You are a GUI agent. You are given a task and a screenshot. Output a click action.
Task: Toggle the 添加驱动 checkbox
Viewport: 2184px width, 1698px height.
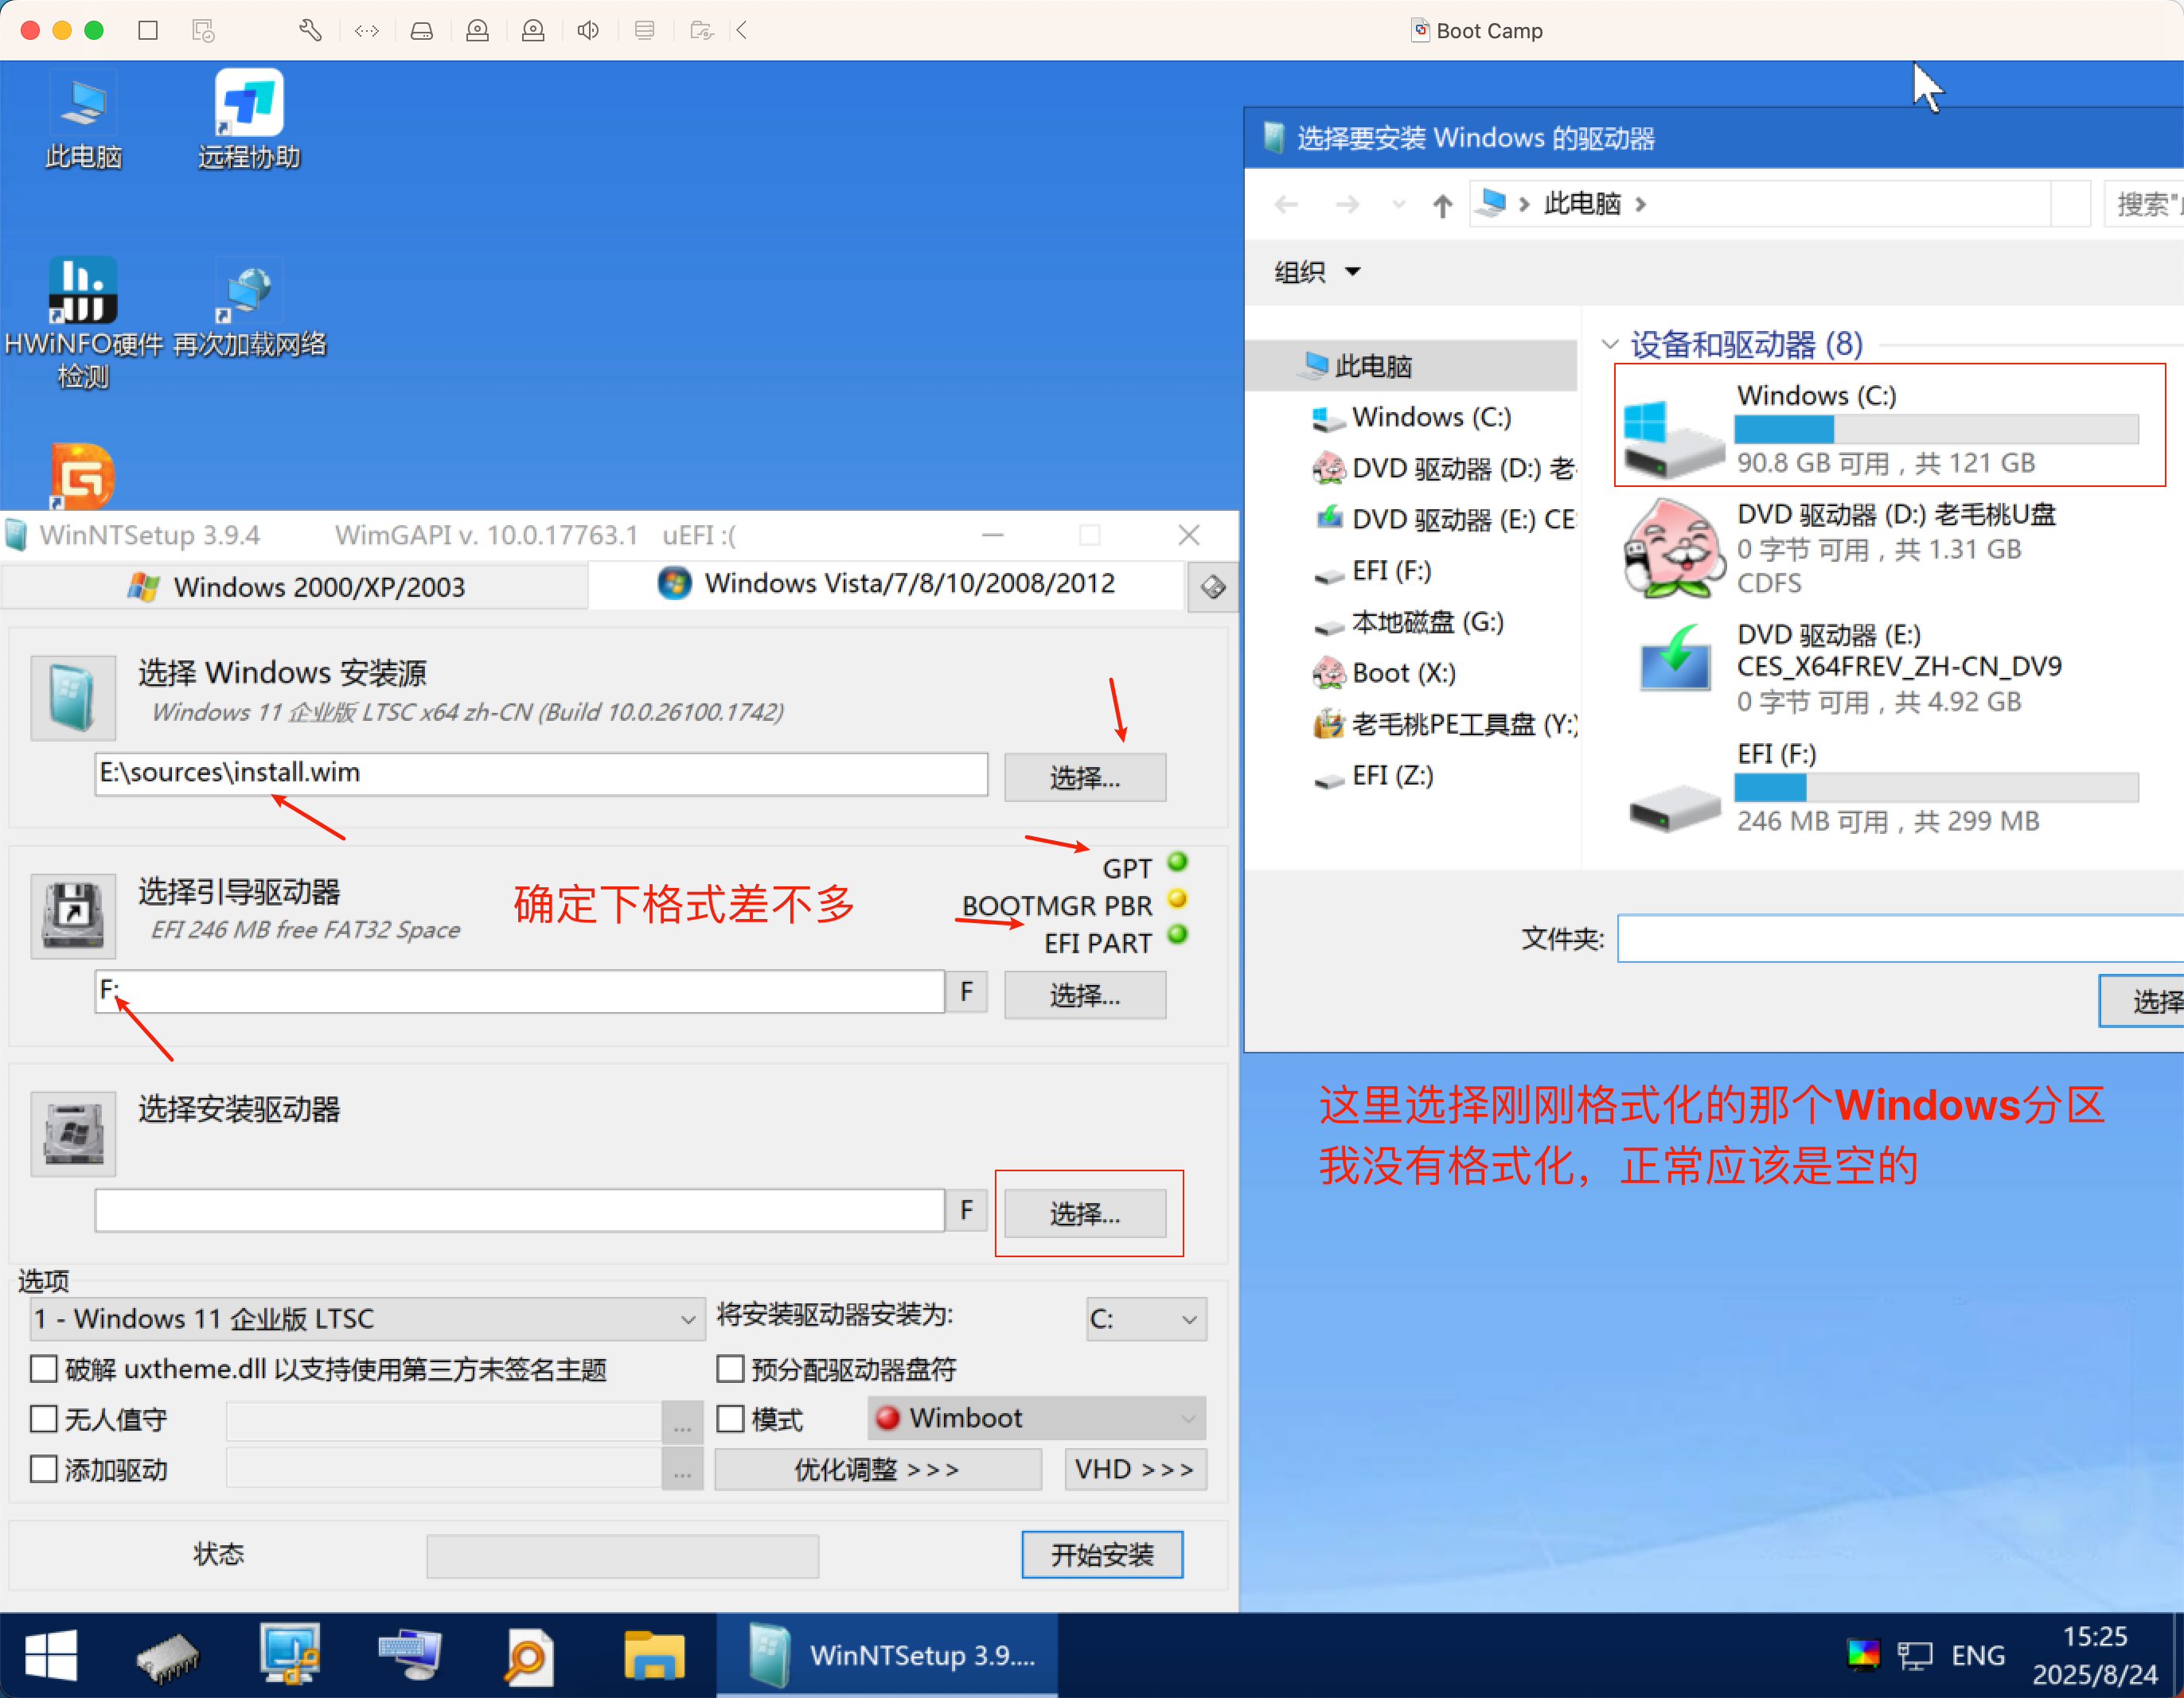tap(44, 1469)
